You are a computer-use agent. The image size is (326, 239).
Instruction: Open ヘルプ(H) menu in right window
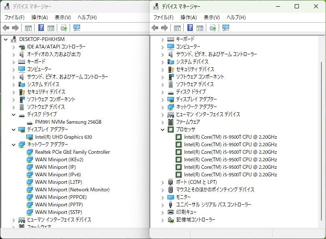(x=236, y=17)
